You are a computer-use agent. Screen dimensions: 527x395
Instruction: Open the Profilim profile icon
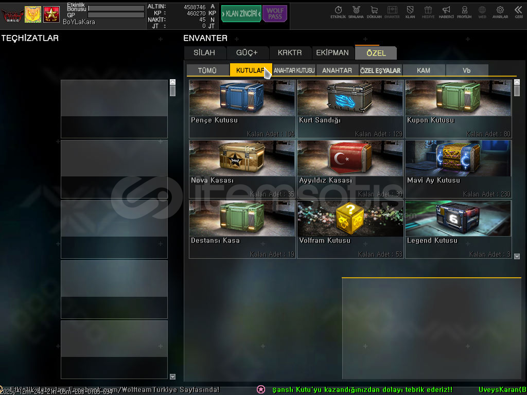coord(464,12)
